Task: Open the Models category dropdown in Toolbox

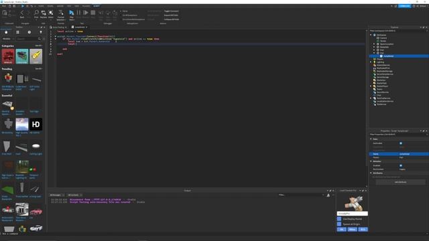Action: pos(8,39)
